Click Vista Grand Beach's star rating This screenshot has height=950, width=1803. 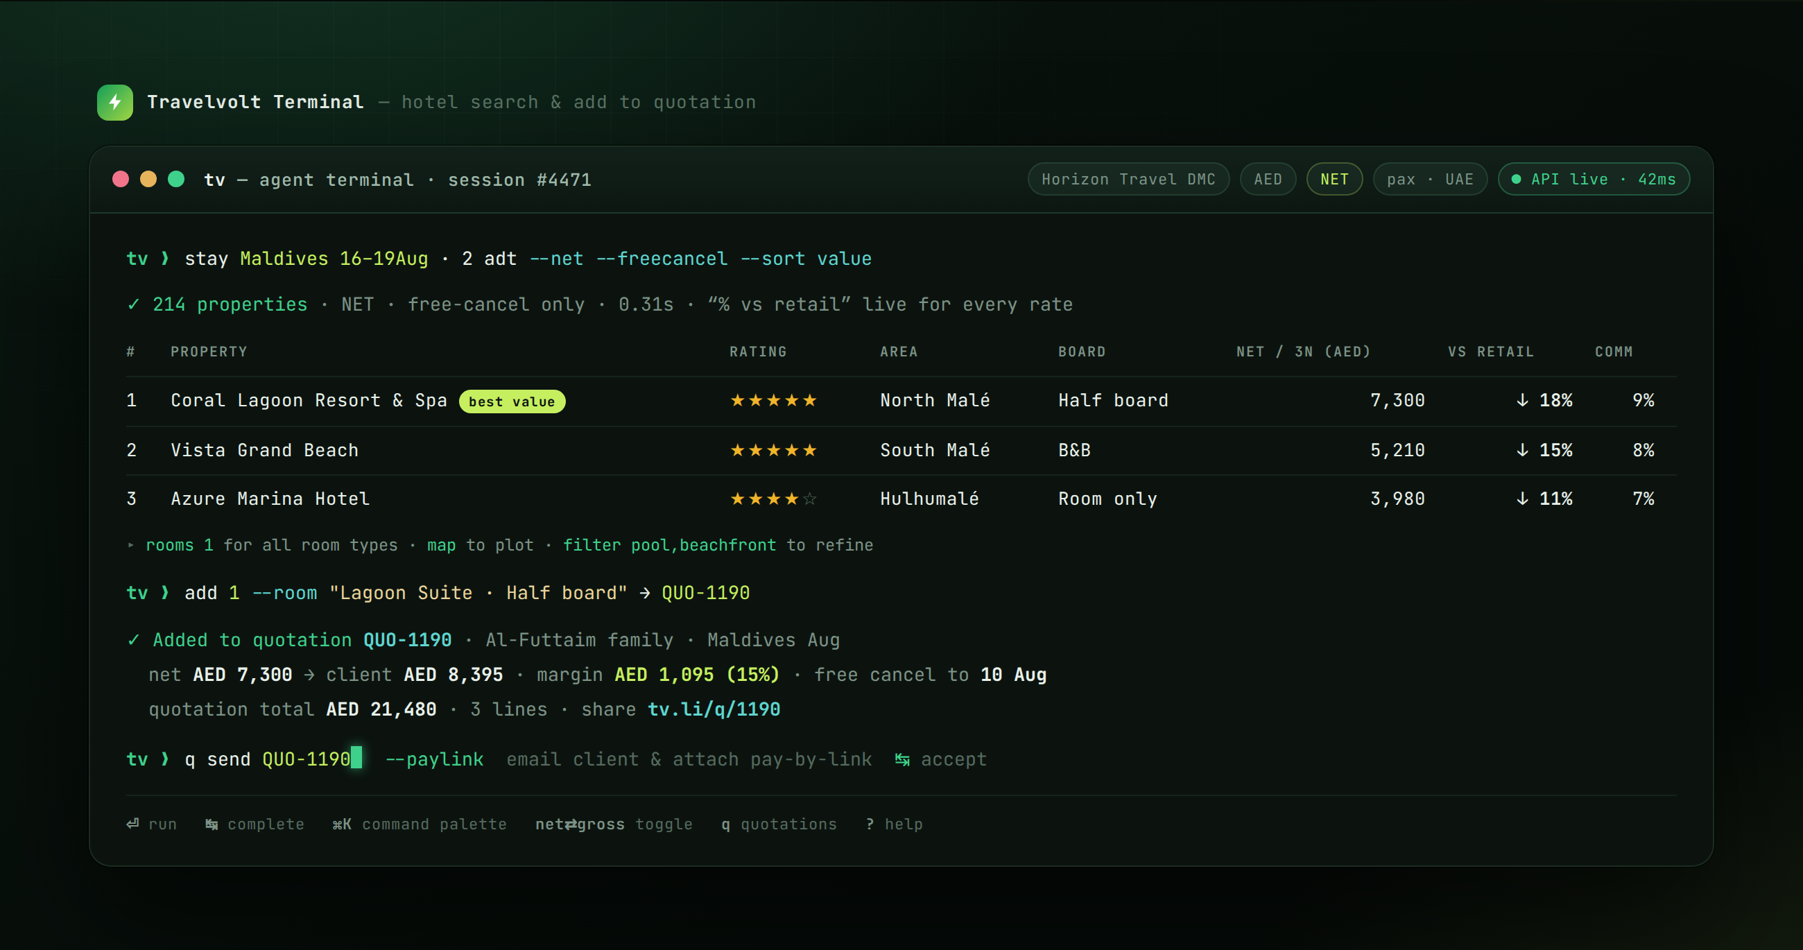(x=773, y=450)
